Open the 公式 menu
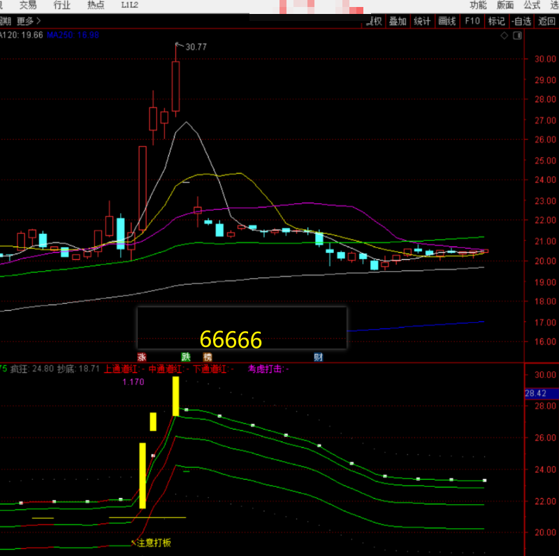 click(532, 5)
